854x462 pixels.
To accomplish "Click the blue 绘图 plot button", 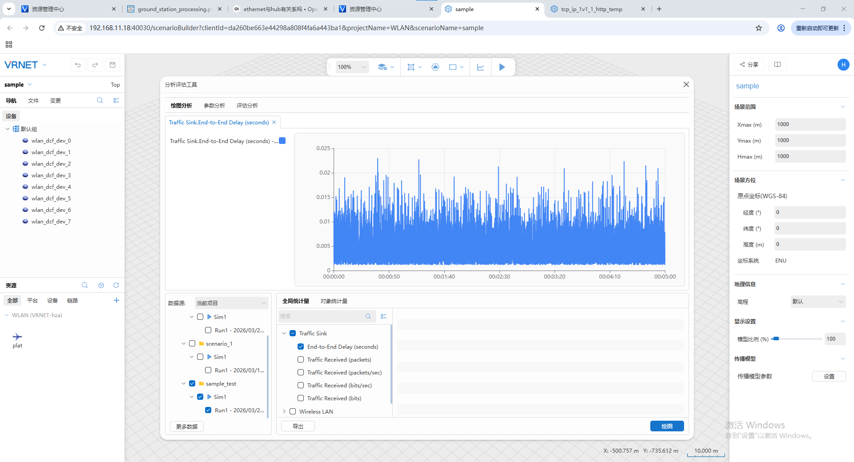I will click(x=666, y=426).
